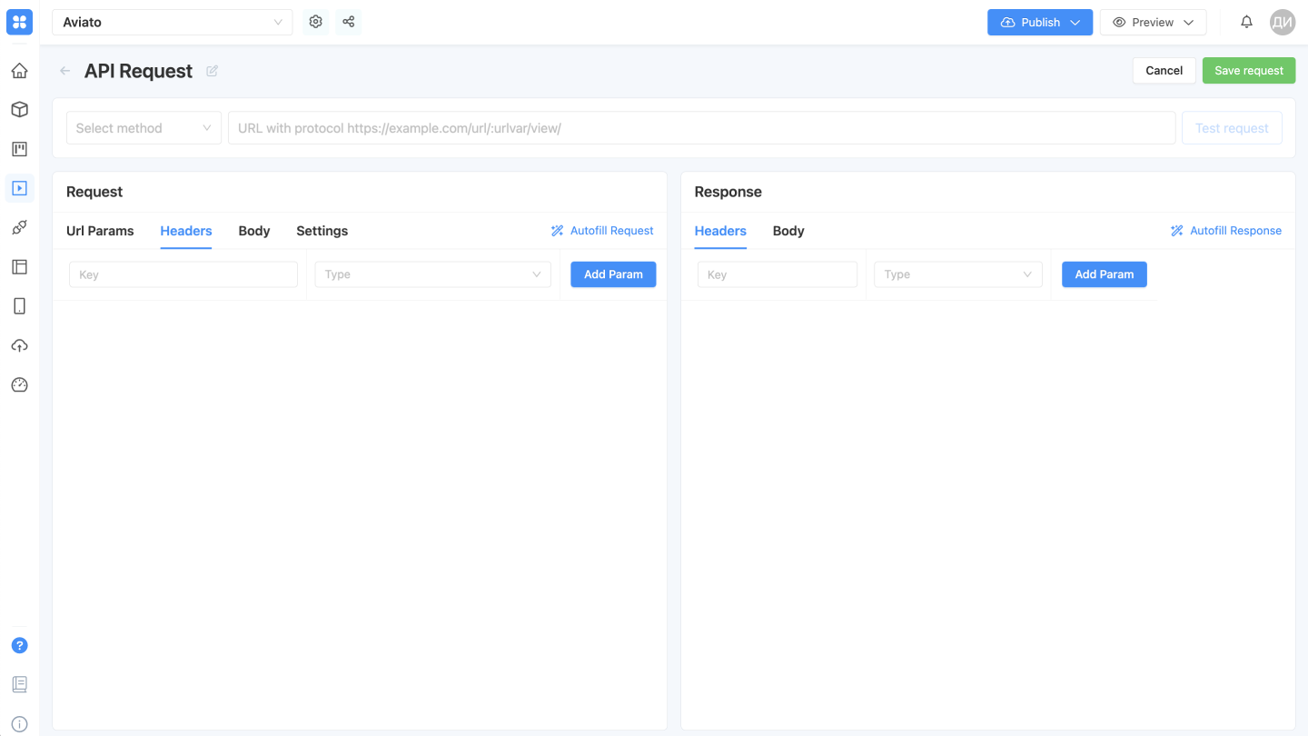
Task: Select the 3D box icon in the sidebar
Action: (x=19, y=109)
